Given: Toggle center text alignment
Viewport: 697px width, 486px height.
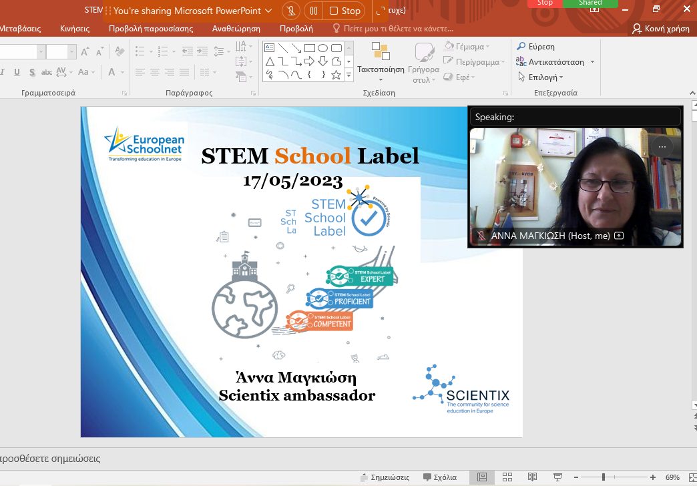Looking at the screenshot, I should pos(154,72).
